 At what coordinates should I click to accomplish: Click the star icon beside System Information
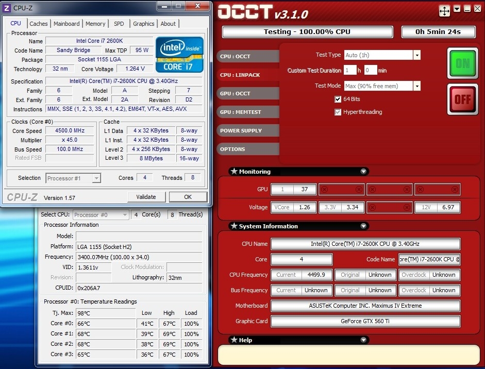pyautogui.click(x=234, y=226)
